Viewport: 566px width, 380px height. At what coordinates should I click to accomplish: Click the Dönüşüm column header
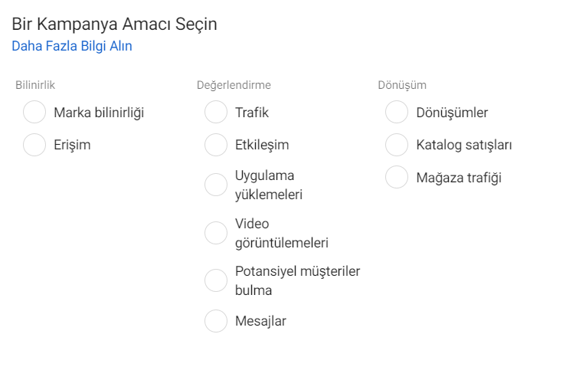tap(402, 85)
